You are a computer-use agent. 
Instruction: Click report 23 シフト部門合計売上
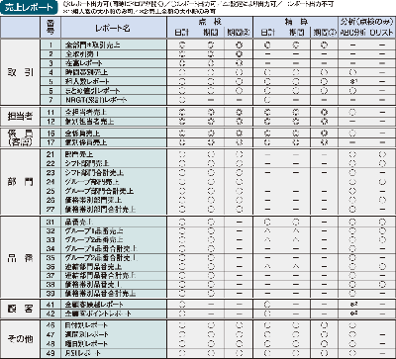[95, 172]
